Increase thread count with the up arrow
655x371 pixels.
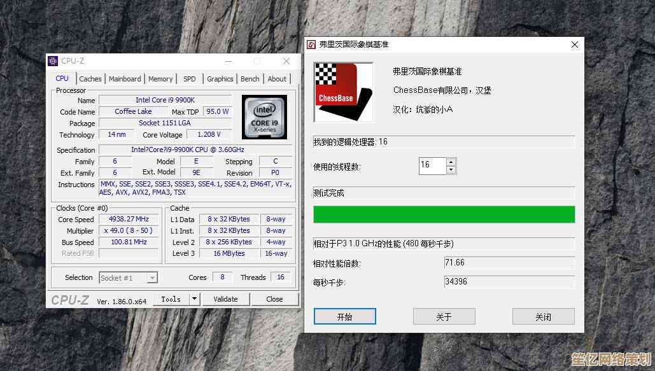tap(451, 162)
